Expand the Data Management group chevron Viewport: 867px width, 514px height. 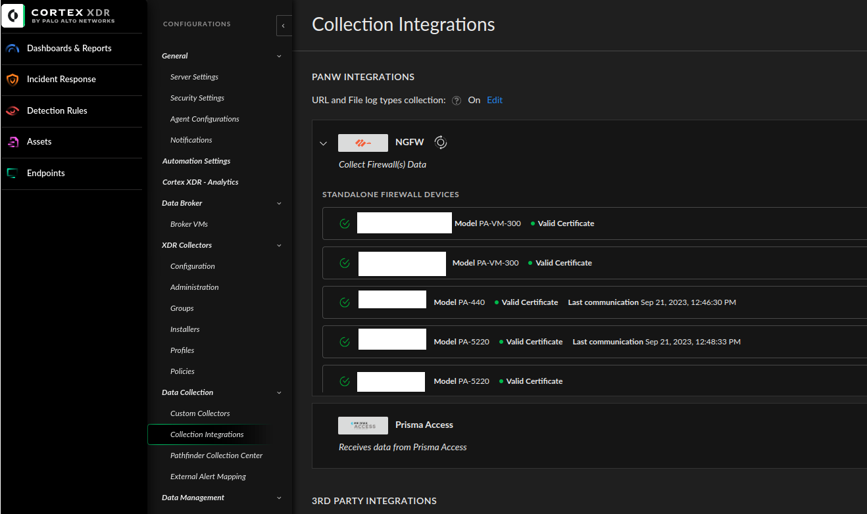pyautogui.click(x=279, y=498)
